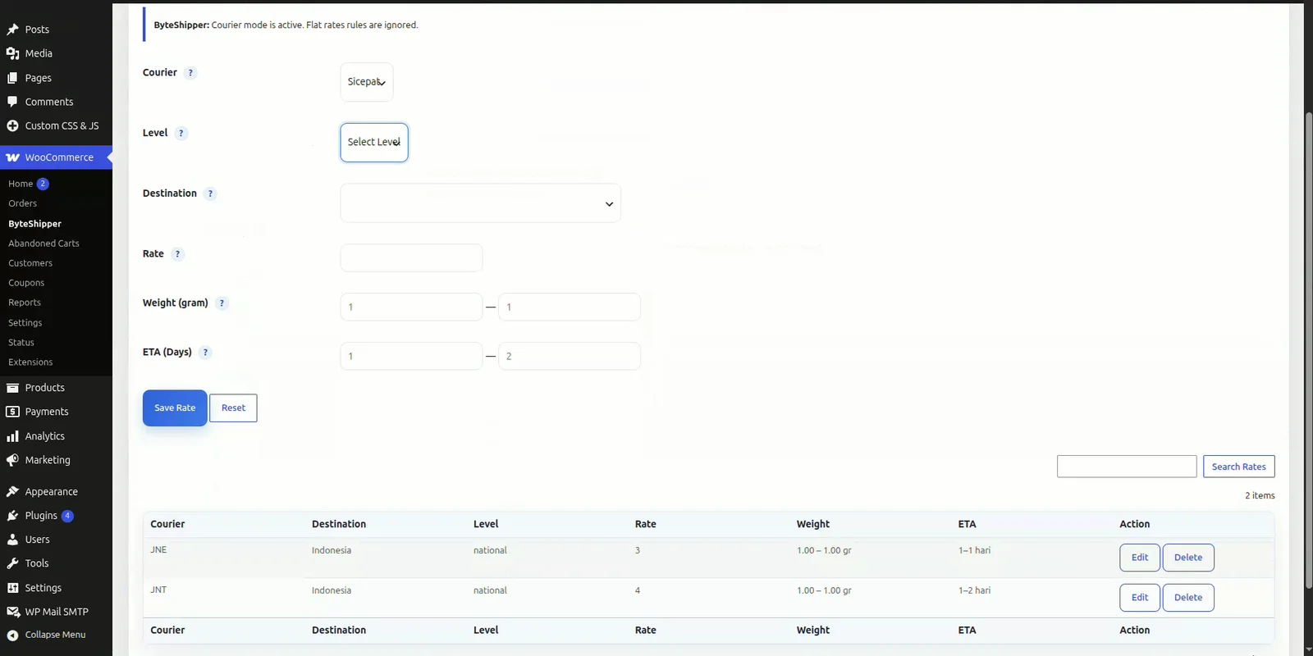The width and height of the screenshot is (1313, 656).
Task: Open WooCommerce Status submenu item
Action: [21, 343]
